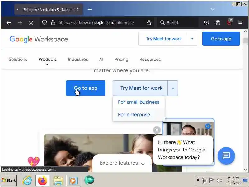The image size is (249, 187).
Task: Click the header Go to app button
Action: point(221,39)
